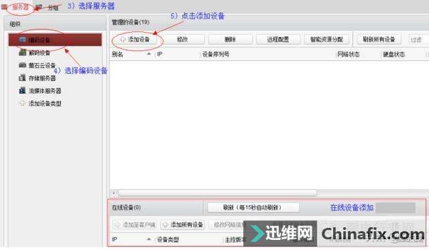Viewport: 429px width, 250px height.
Task: Click 添加至客户端 button
Action: click(135, 225)
